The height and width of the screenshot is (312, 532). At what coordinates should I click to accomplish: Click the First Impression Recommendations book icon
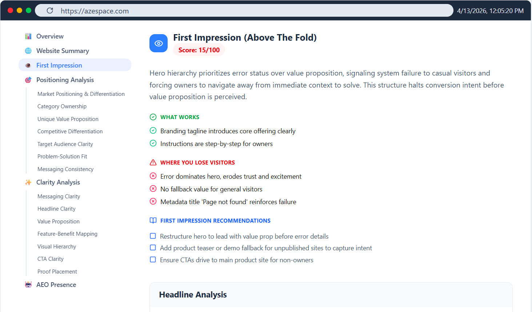153,220
